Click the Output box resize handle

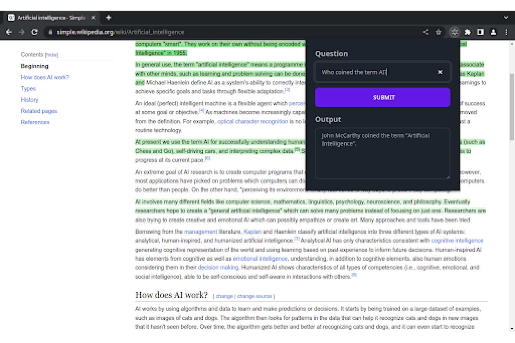448,177
